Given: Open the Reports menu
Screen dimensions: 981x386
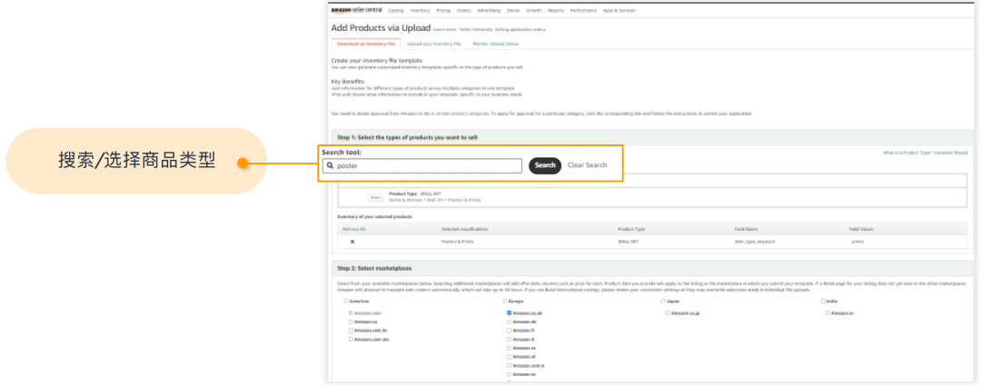Looking at the screenshot, I should click(556, 11).
